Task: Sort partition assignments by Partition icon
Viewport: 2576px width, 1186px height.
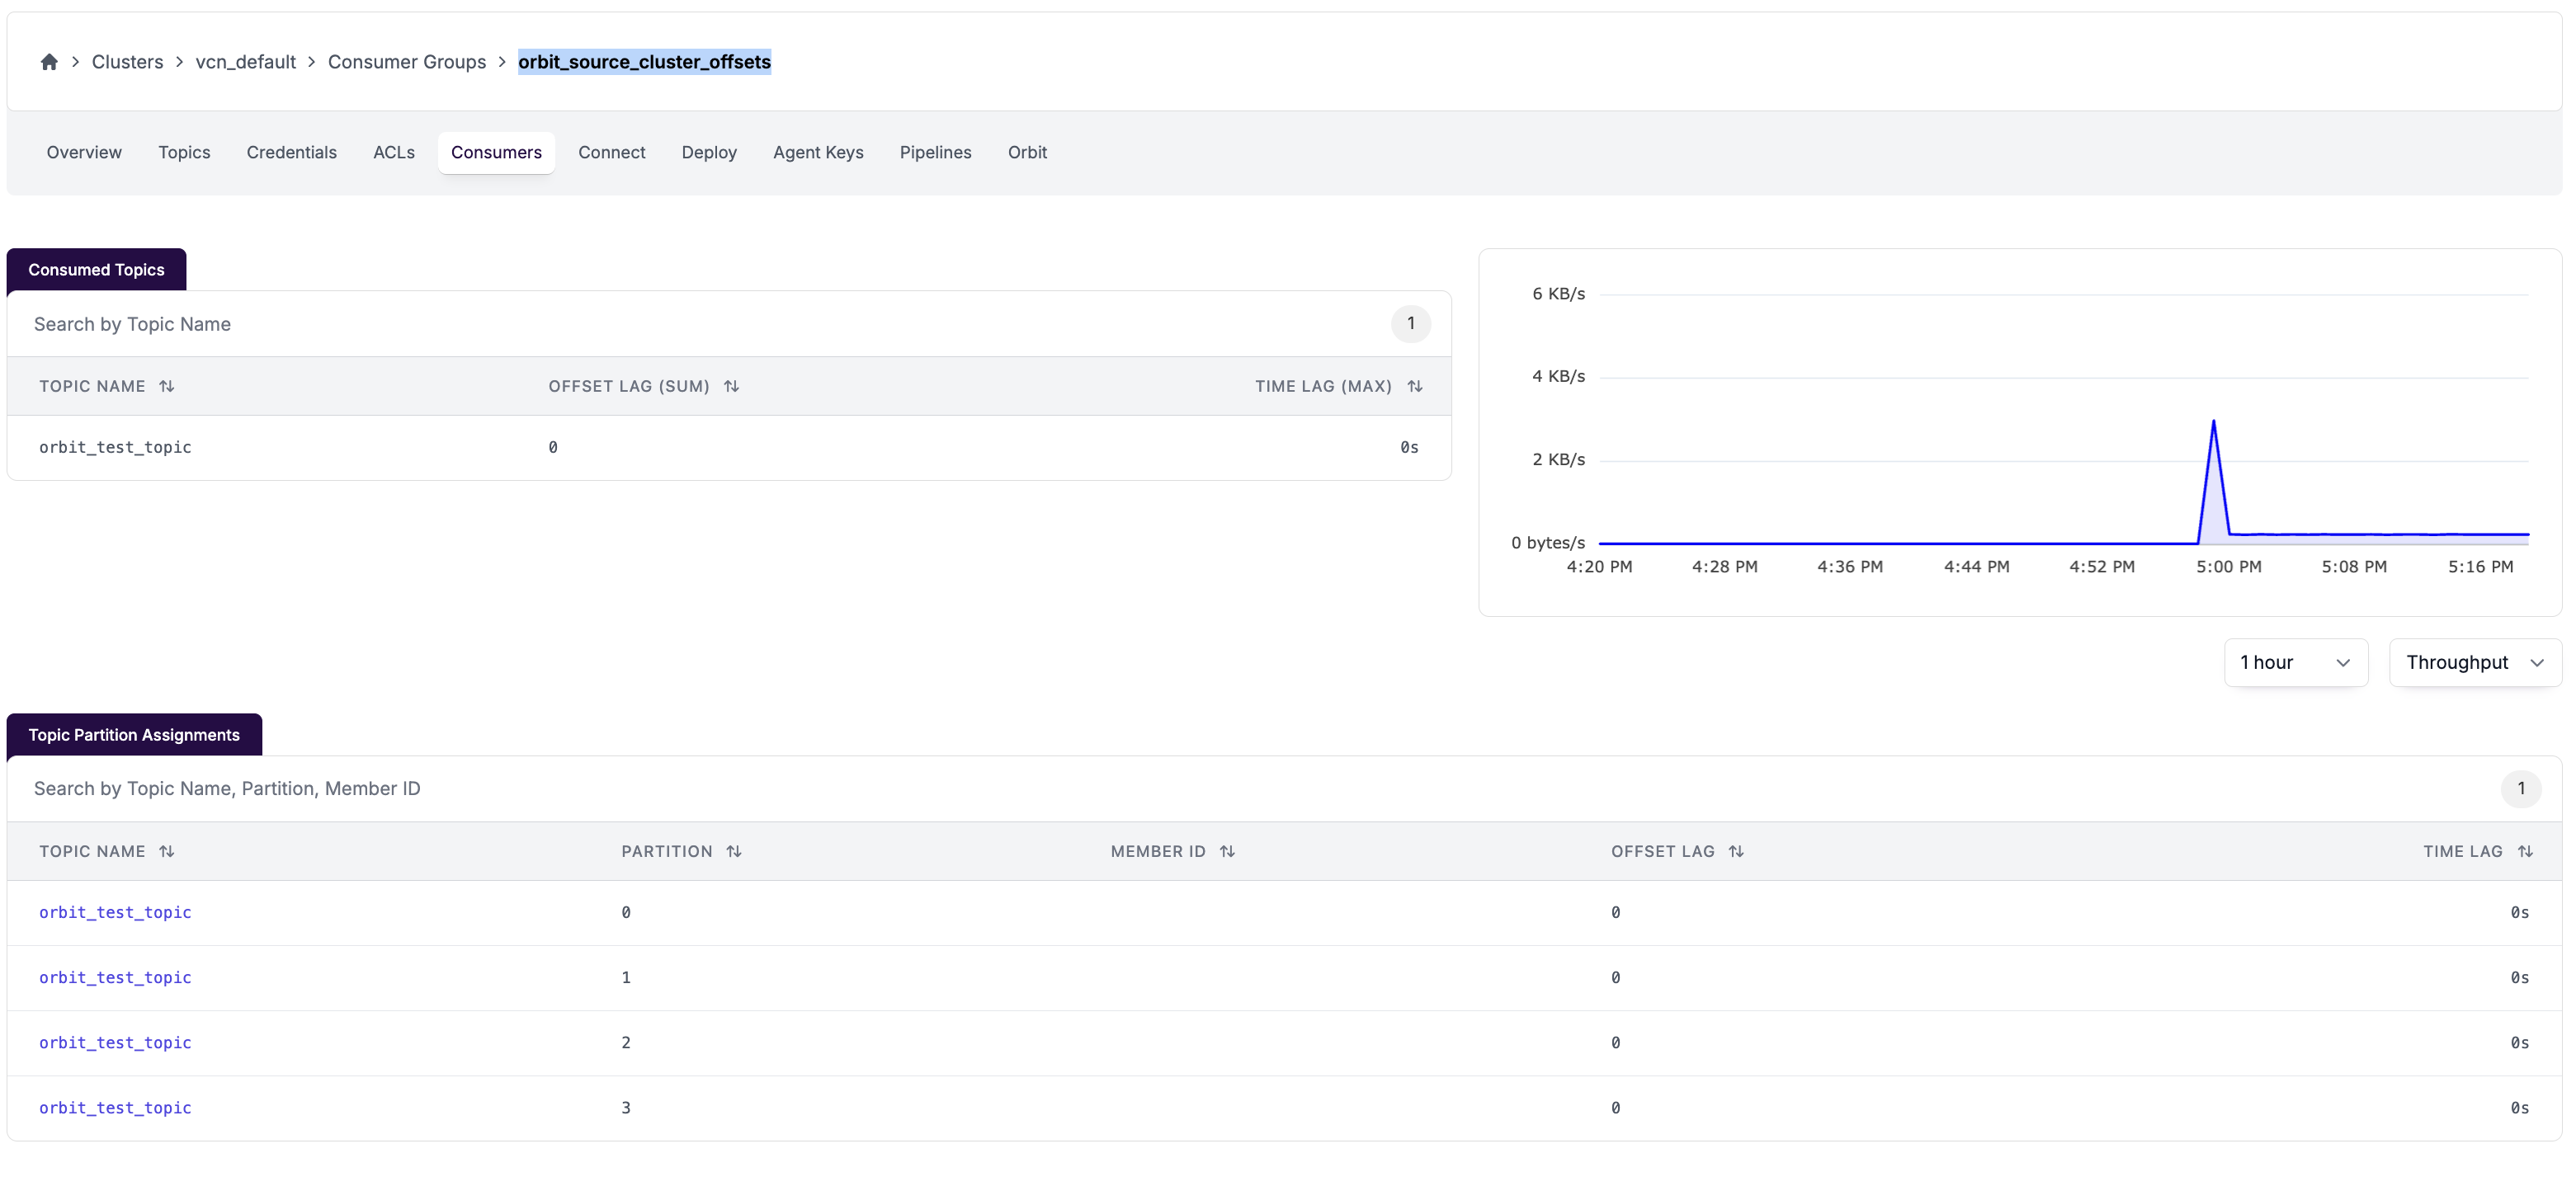Action: click(x=734, y=851)
